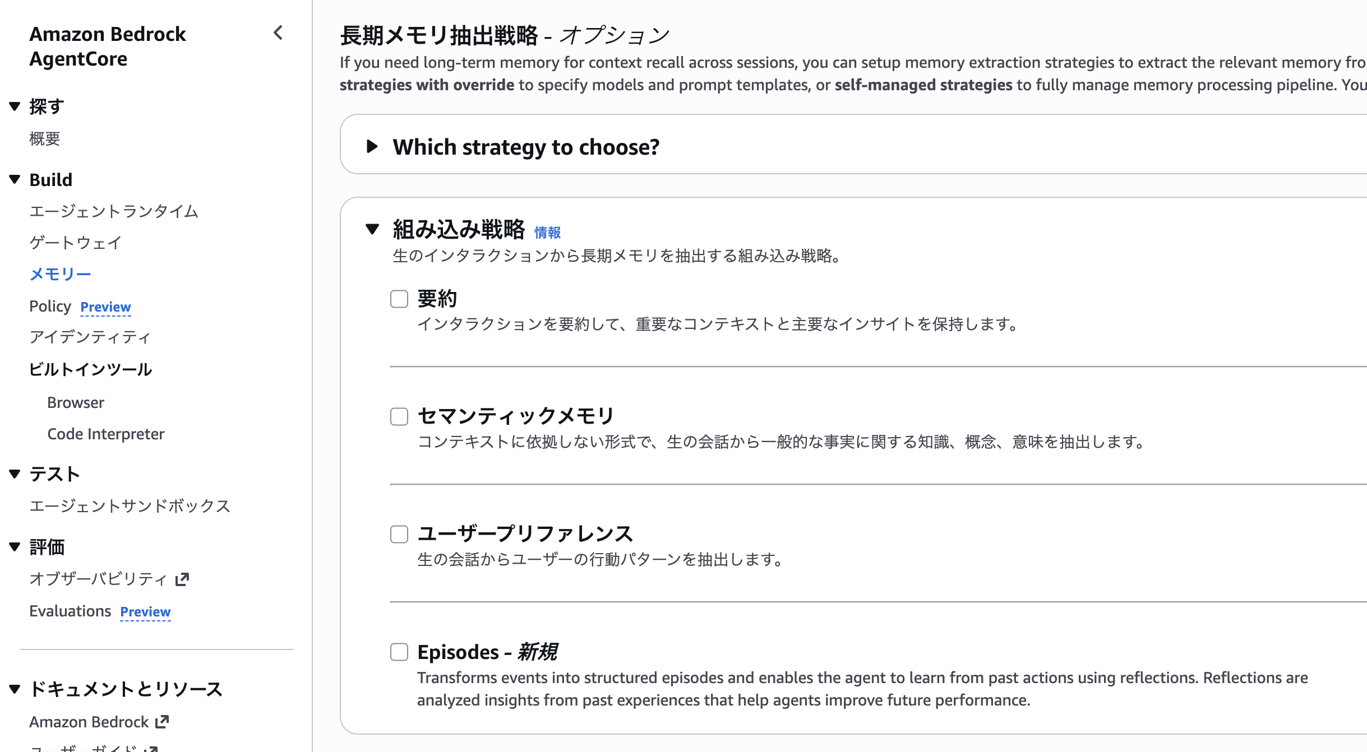Collapse the Build navigation group
The width and height of the screenshot is (1367, 752).
pyautogui.click(x=15, y=180)
